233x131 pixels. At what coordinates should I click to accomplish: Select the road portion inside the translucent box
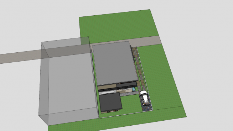66,51
